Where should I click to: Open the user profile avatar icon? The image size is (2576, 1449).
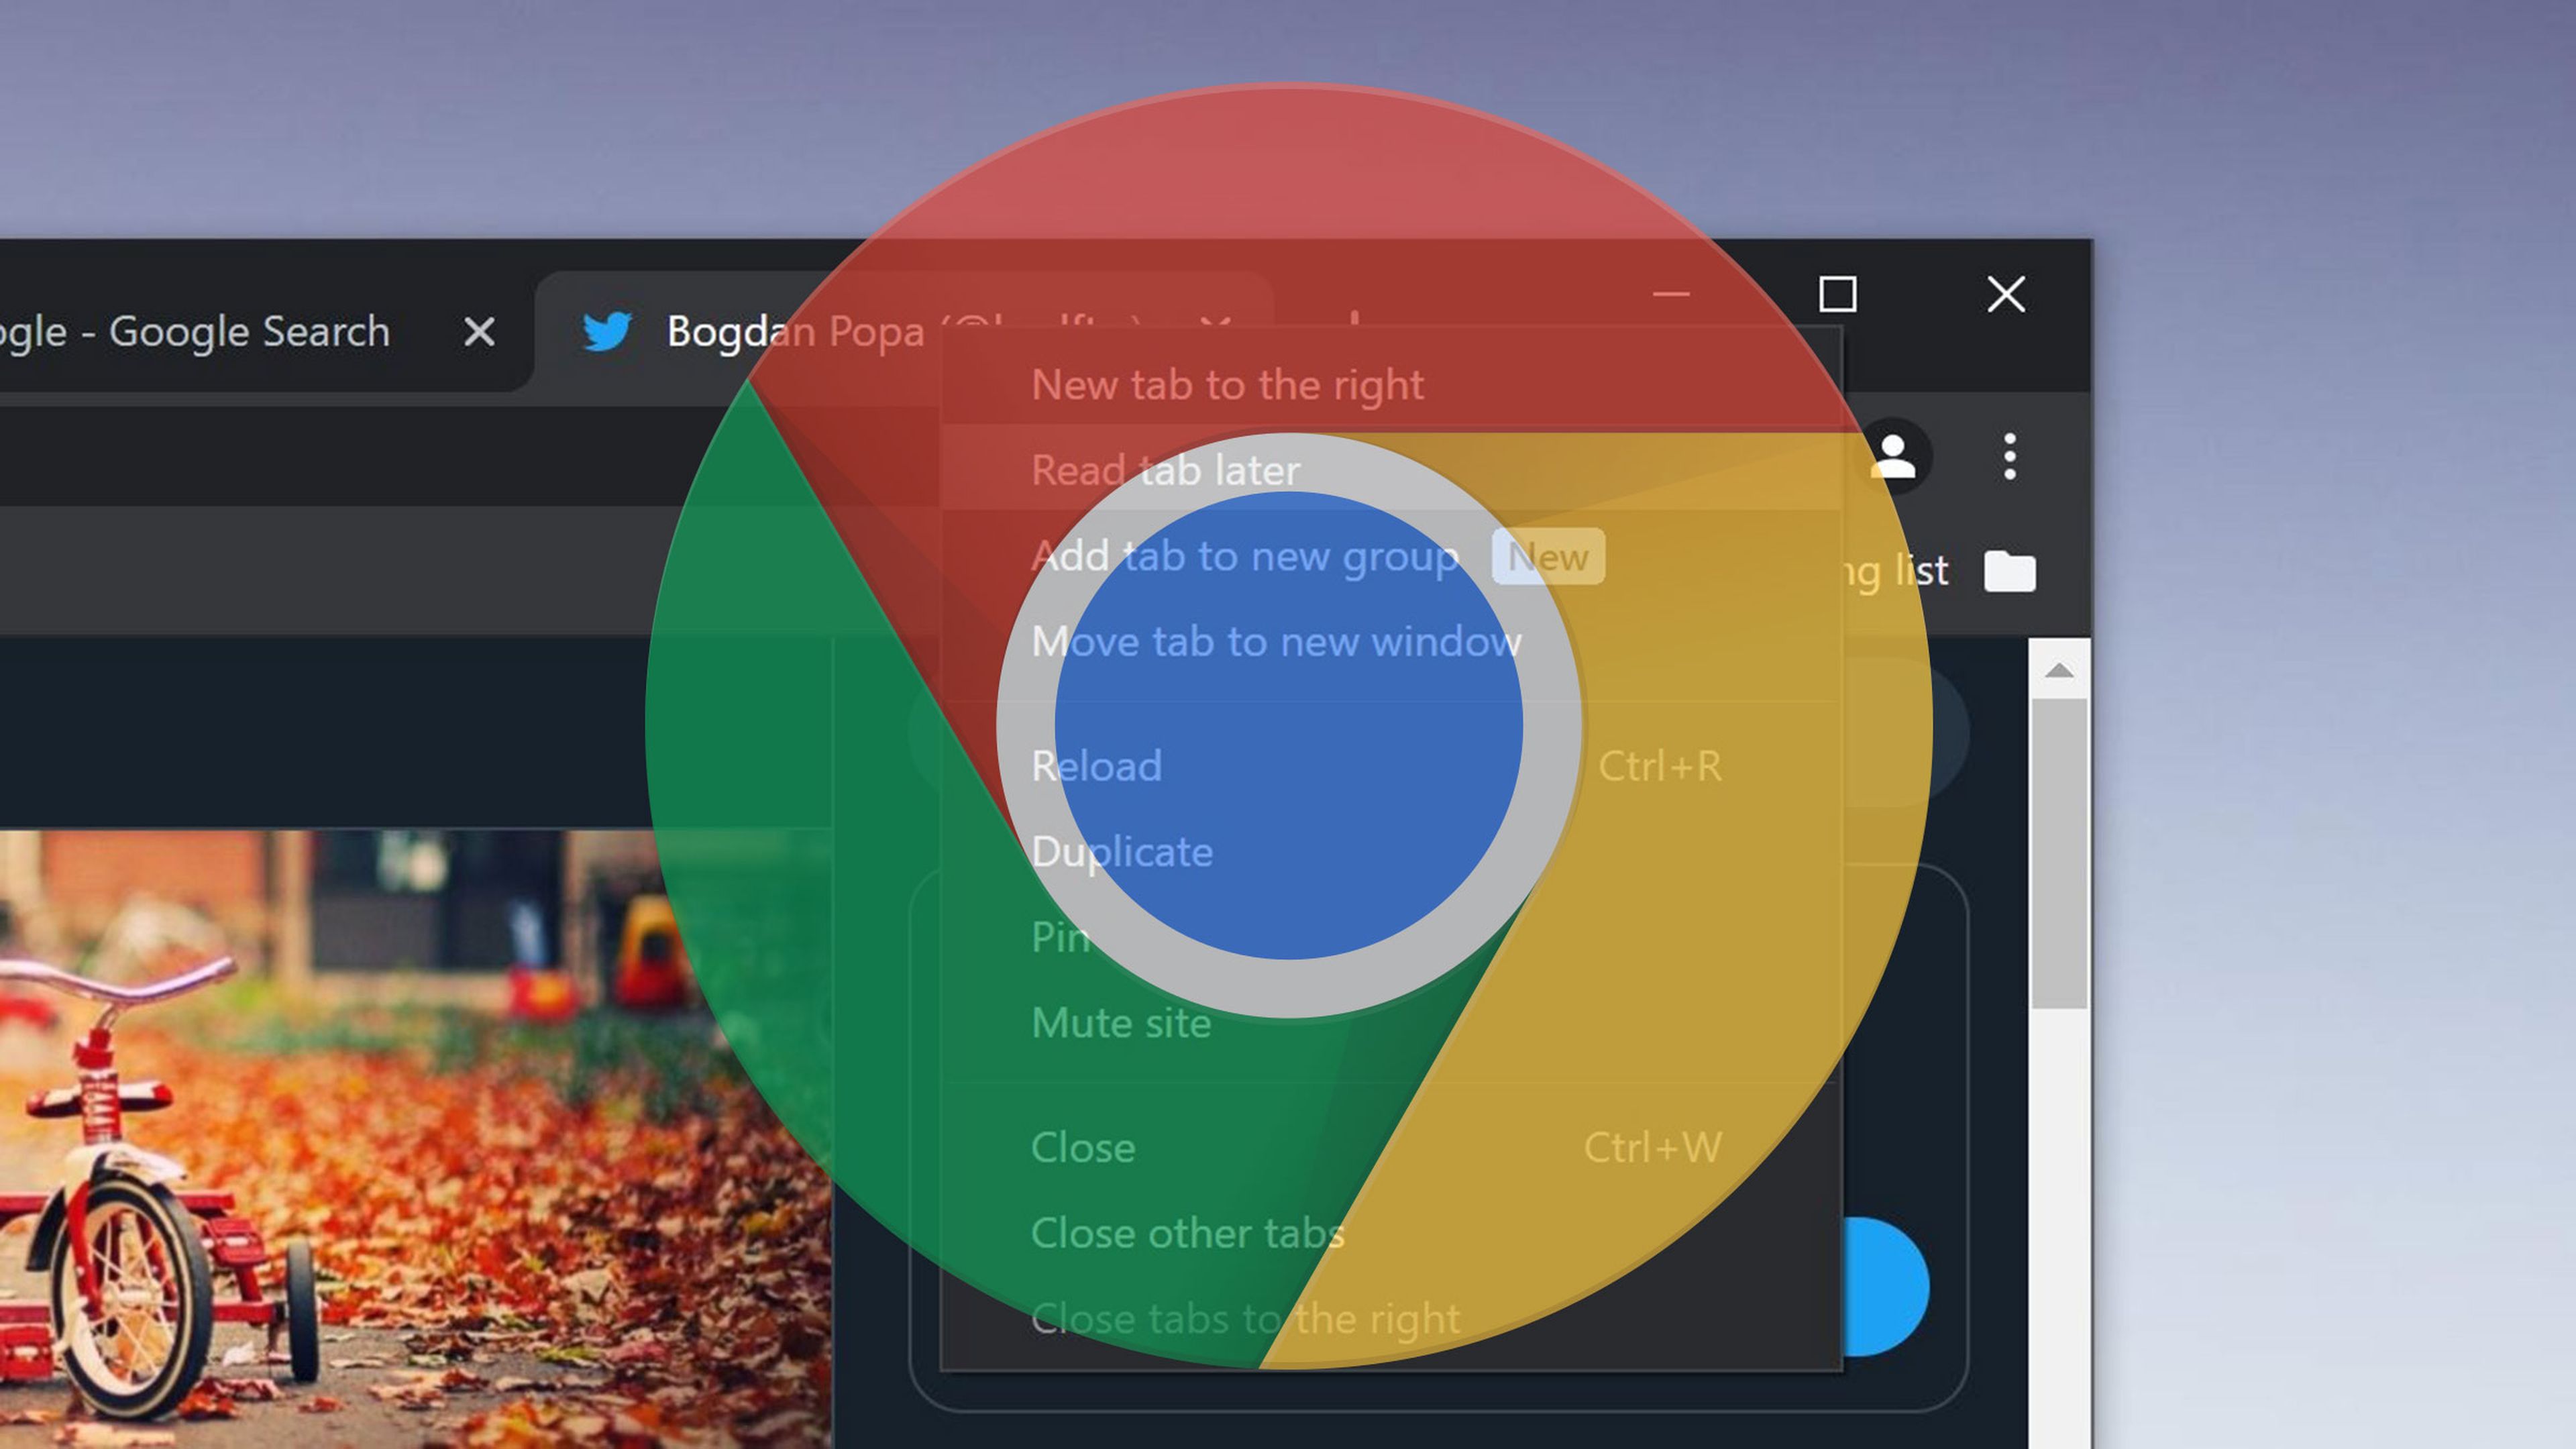(x=1893, y=457)
